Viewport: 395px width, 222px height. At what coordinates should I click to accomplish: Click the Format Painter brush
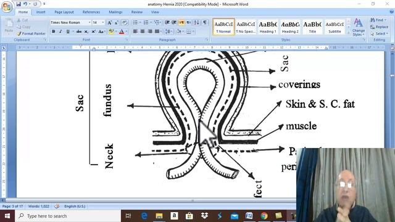(19, 33)
